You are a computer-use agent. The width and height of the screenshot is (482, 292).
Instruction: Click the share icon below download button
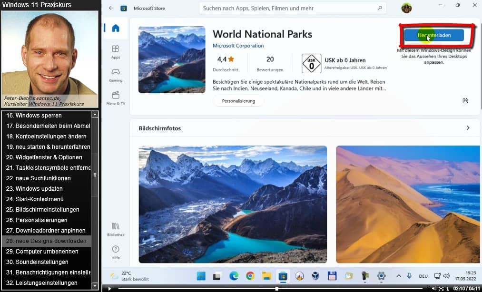coord(465,101)
